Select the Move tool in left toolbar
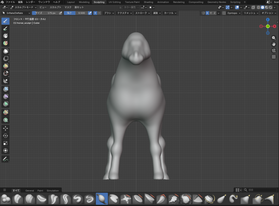This screenshot has width=279, height=206. [5, 128]
